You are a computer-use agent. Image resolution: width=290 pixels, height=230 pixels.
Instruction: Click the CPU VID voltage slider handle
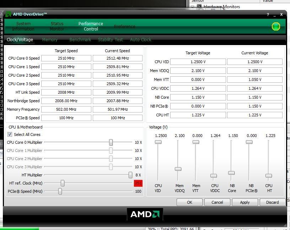click(x=158, y=142)
